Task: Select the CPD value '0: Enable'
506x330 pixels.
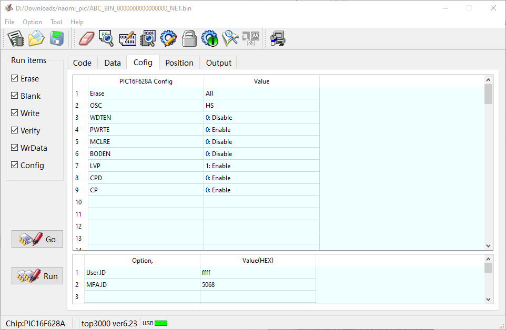Action: coord(261,178)
